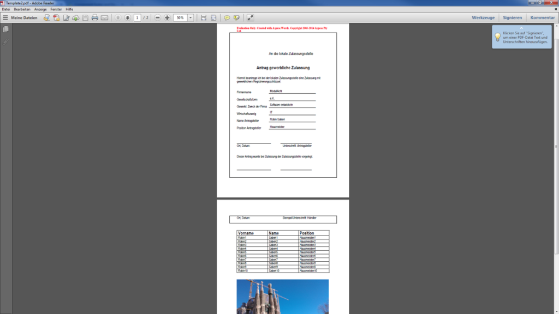Click the 50% zoom value field
Image resolution: width=559 pixels, height=314 pixels.
[180, 17]
